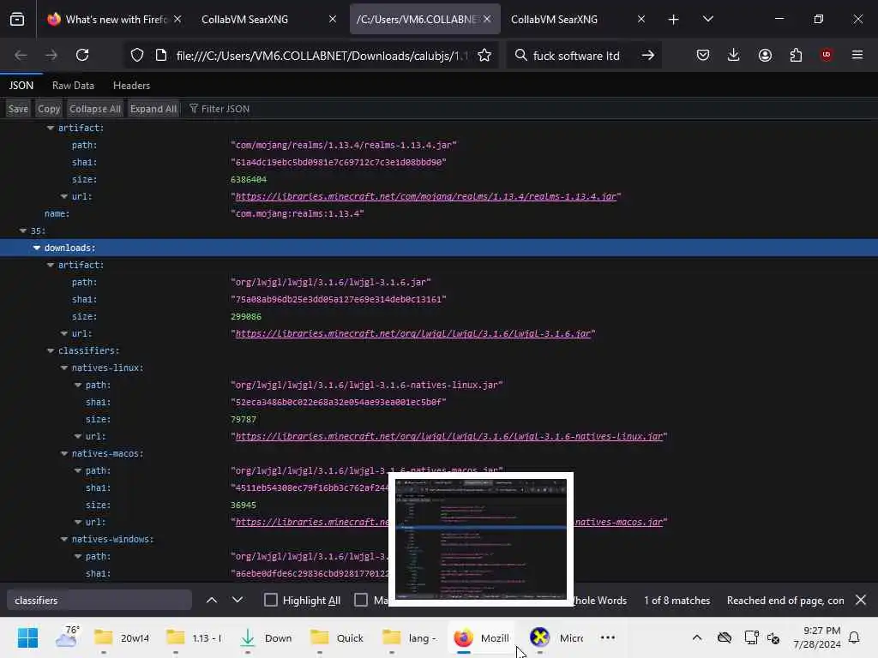The height and width of the screenshot is (658, 878).
Task: Collapse natives-windows node
Action: (x=63, y=539)
